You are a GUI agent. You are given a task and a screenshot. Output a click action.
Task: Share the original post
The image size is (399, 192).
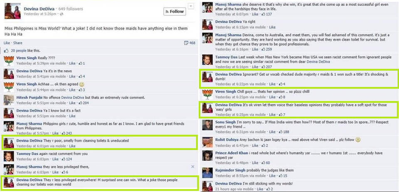17,43
